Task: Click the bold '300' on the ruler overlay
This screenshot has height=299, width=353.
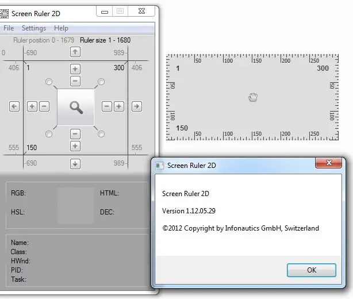Action: 323,68
